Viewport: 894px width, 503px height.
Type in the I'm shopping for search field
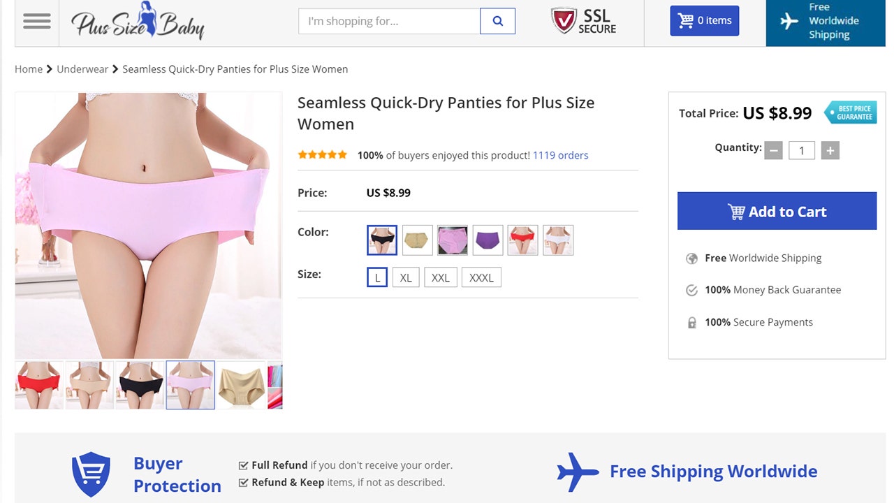[389, 21]
